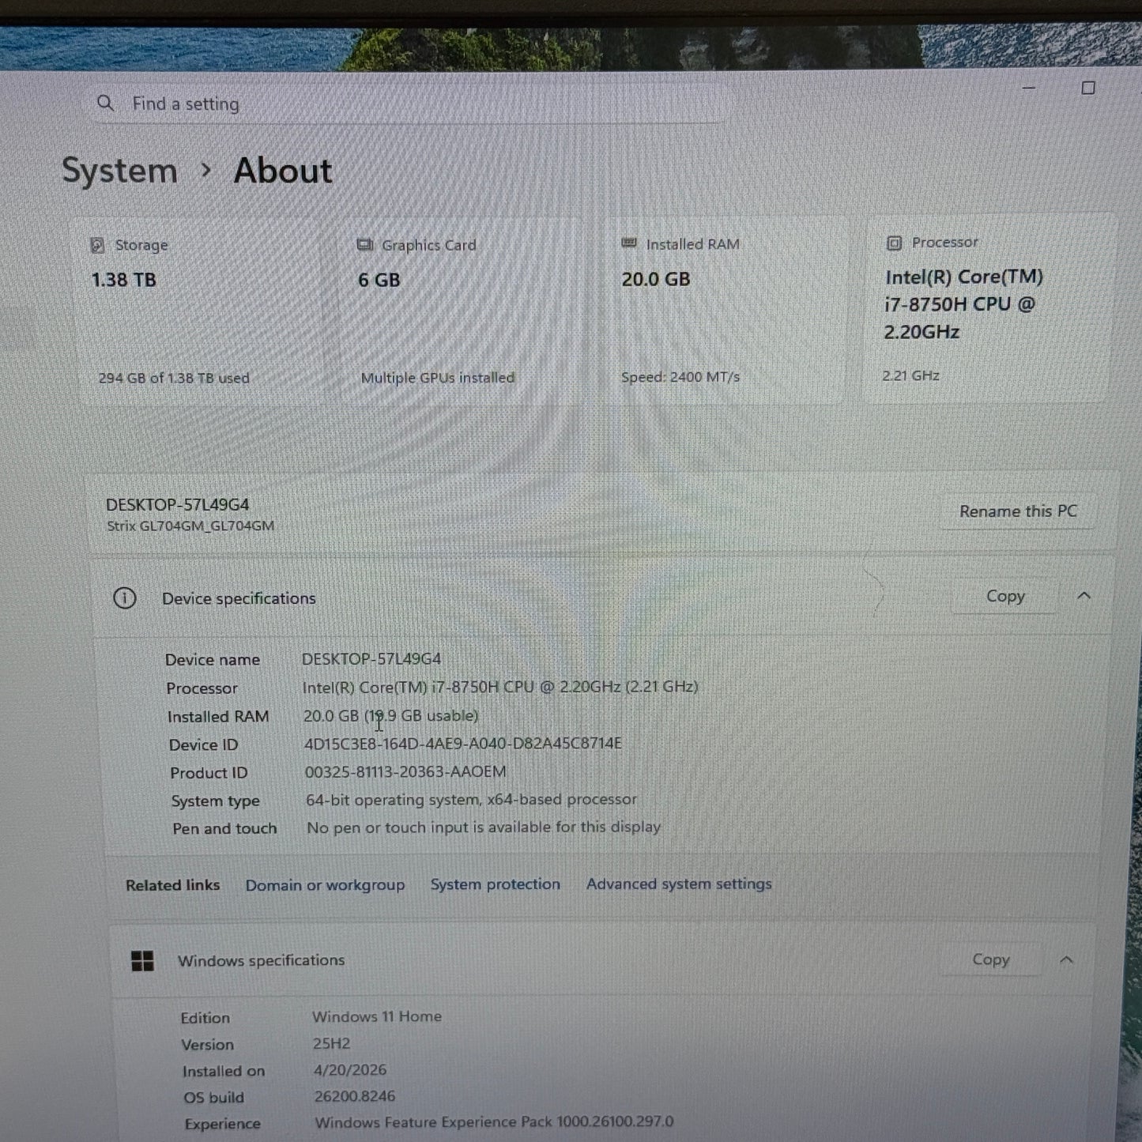Select the 20.0 GB (19.9 GB usable) value
This screenshot has height=1142, width=1142.
pos(391,716)
